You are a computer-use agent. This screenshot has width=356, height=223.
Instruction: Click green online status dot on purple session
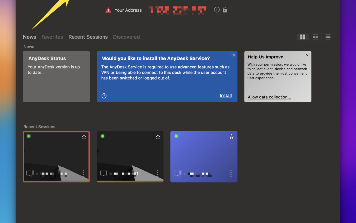coord(176,136)
